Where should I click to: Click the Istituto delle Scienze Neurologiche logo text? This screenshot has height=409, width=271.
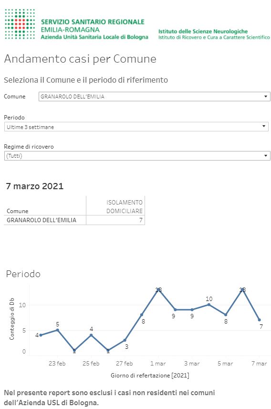coord(203,32)
